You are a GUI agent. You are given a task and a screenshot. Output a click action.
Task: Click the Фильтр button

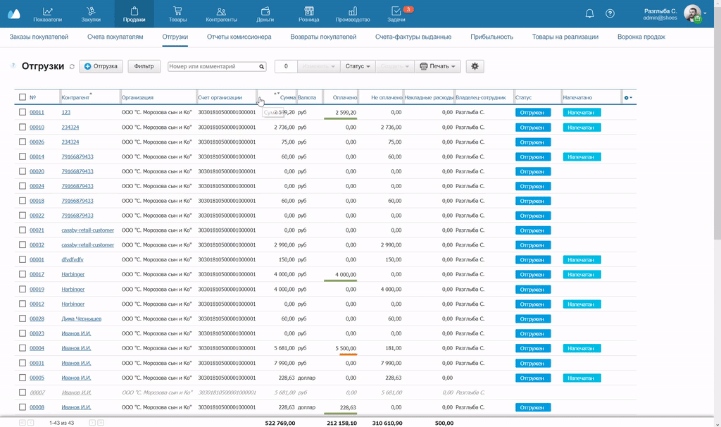(x=144, y=66)
